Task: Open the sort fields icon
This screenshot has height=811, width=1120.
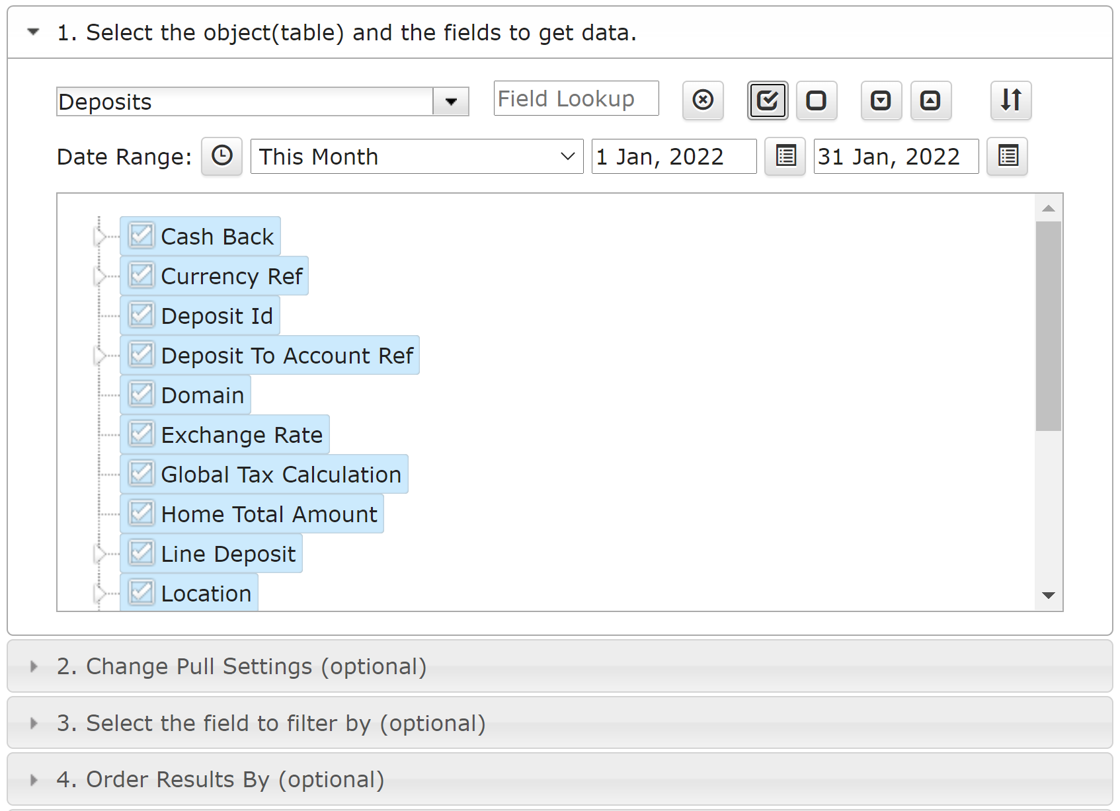Action: point(1010,100)
